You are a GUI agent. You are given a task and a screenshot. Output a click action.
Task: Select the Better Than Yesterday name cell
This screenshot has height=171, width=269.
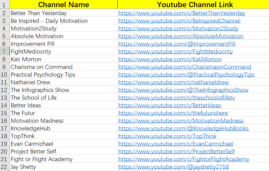click(x=64, y=13)
